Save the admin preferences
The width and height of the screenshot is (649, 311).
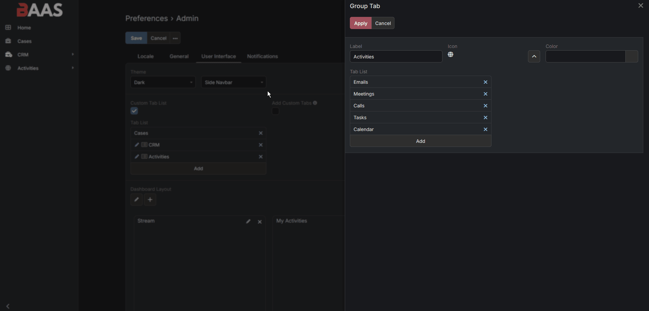(x=136, y=38)
